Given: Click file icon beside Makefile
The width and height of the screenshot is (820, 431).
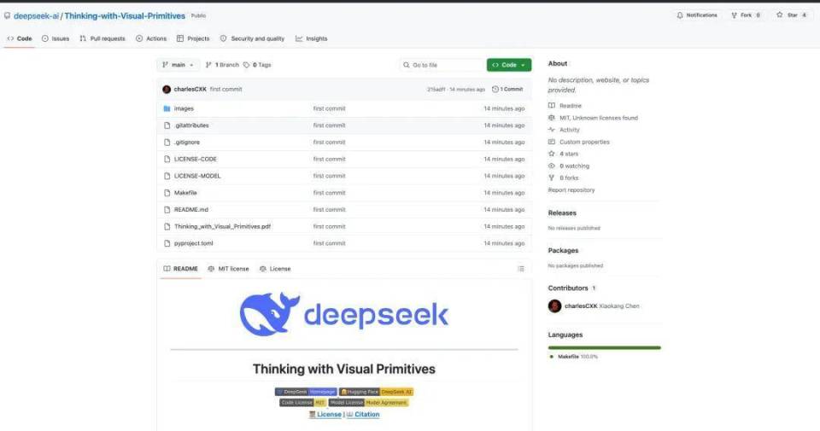Looking at the screenshot, I should click(x=167, y=193).
